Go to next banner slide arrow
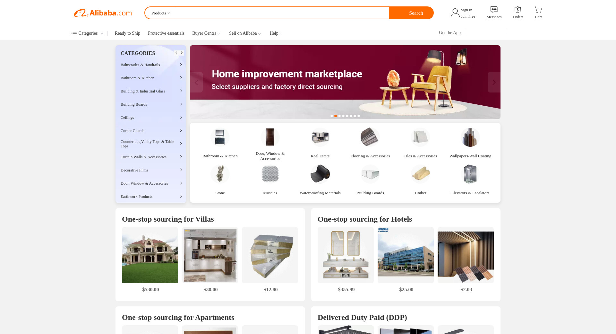616x334 pixels. tap(494, 82)
